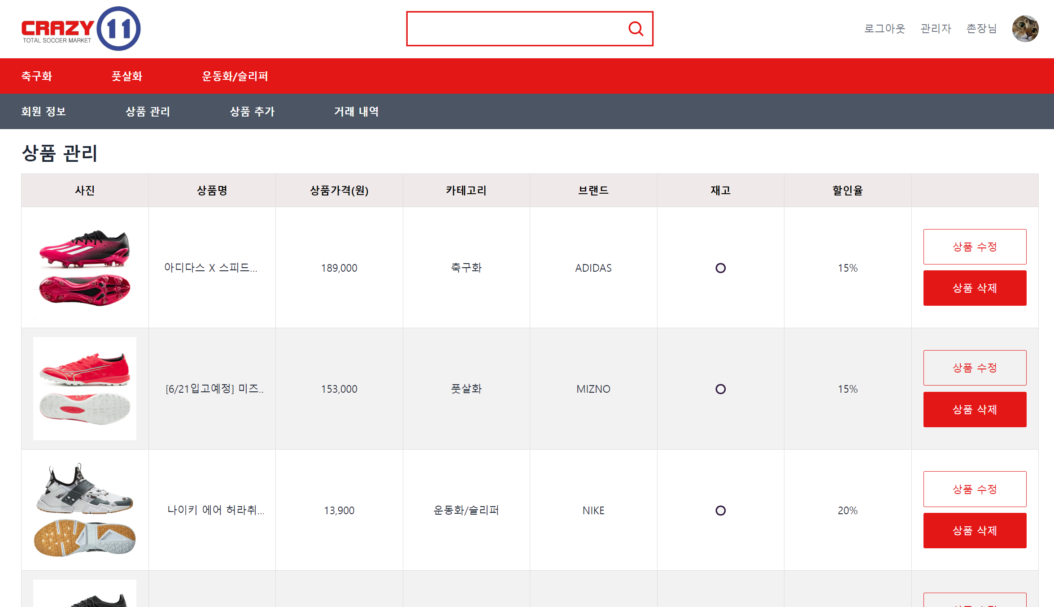Image resolution: width=1054 pixels, height=607 pixels.
Task: Open the user profile cat avatar
Action: pos(1025,29)
